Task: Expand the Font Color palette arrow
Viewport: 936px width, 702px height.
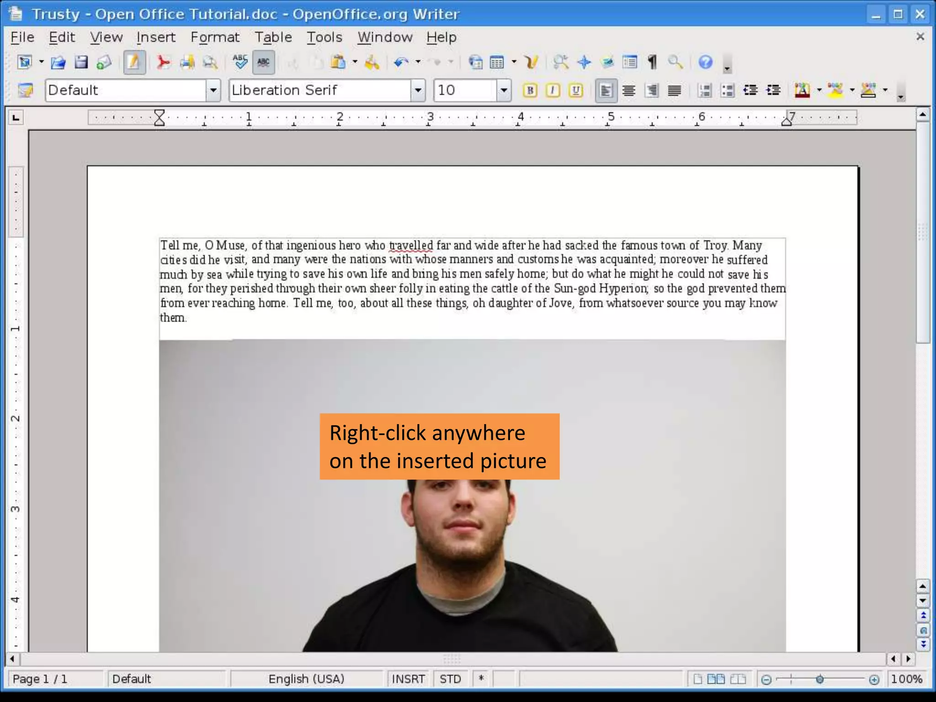Action: pos(819,90)
